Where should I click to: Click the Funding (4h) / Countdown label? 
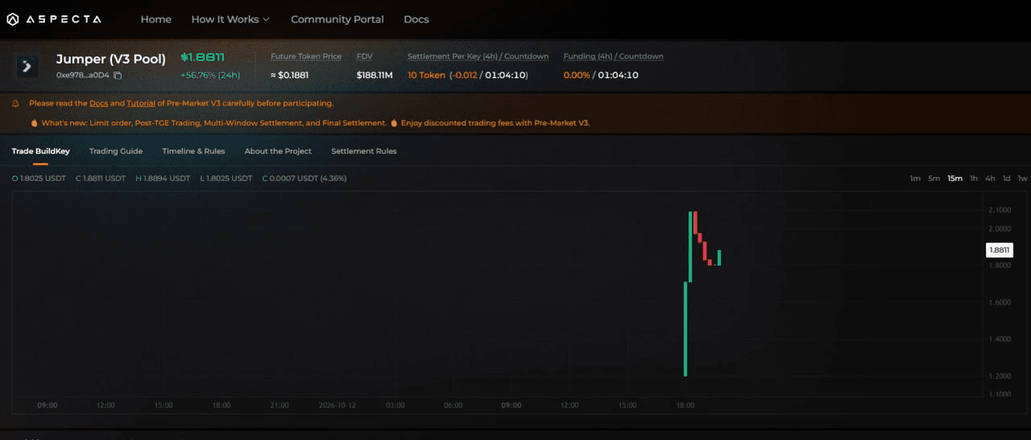click(613, 57)
